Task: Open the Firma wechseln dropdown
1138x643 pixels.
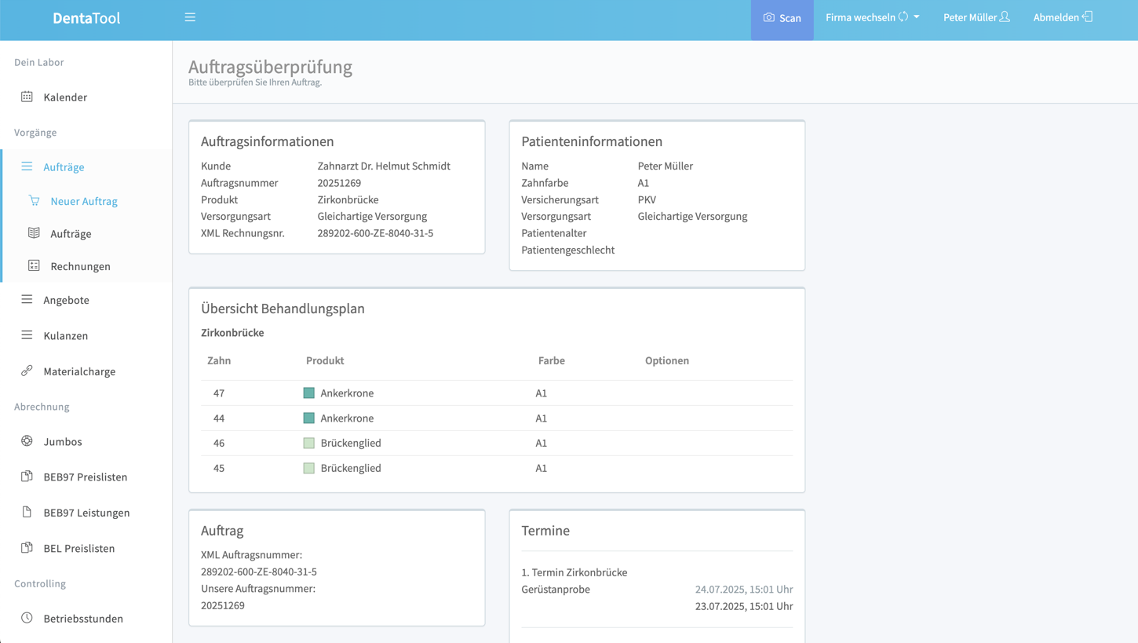Action: [x=872, y=17]
